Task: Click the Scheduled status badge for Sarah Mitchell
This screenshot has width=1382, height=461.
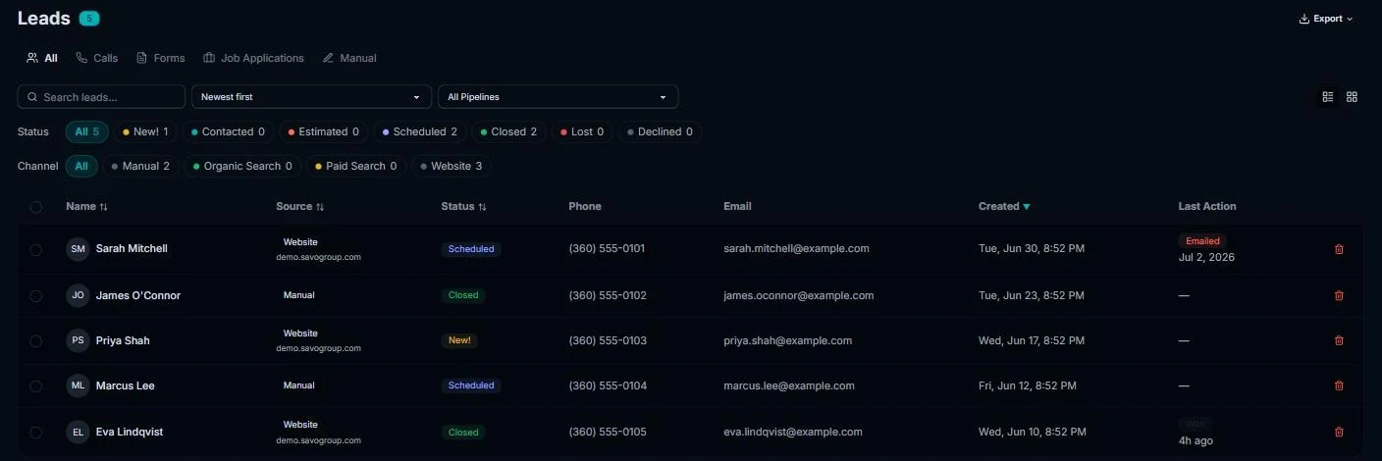Action: pos(471,249)
